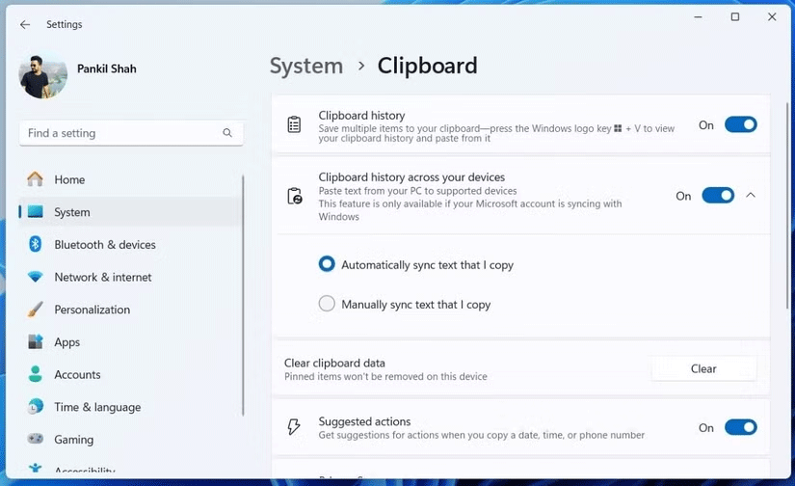Click the Suggested actions lightning icon
Viewport: 795px width, 486px height.
pyautogui.click(x=294, y=427)
